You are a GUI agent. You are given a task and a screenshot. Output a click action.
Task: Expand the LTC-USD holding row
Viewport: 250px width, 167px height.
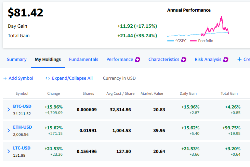[9, 151]
